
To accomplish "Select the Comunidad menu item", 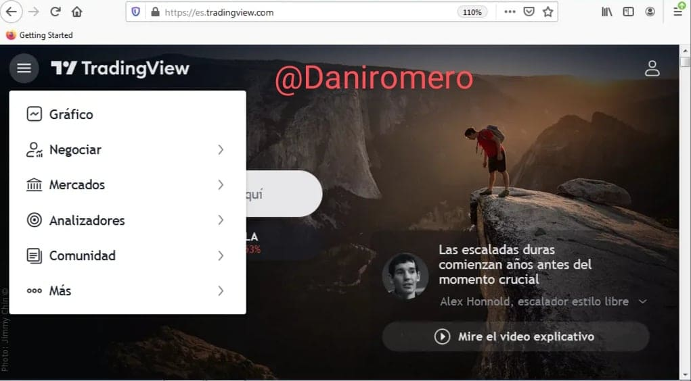I will 127,255.
